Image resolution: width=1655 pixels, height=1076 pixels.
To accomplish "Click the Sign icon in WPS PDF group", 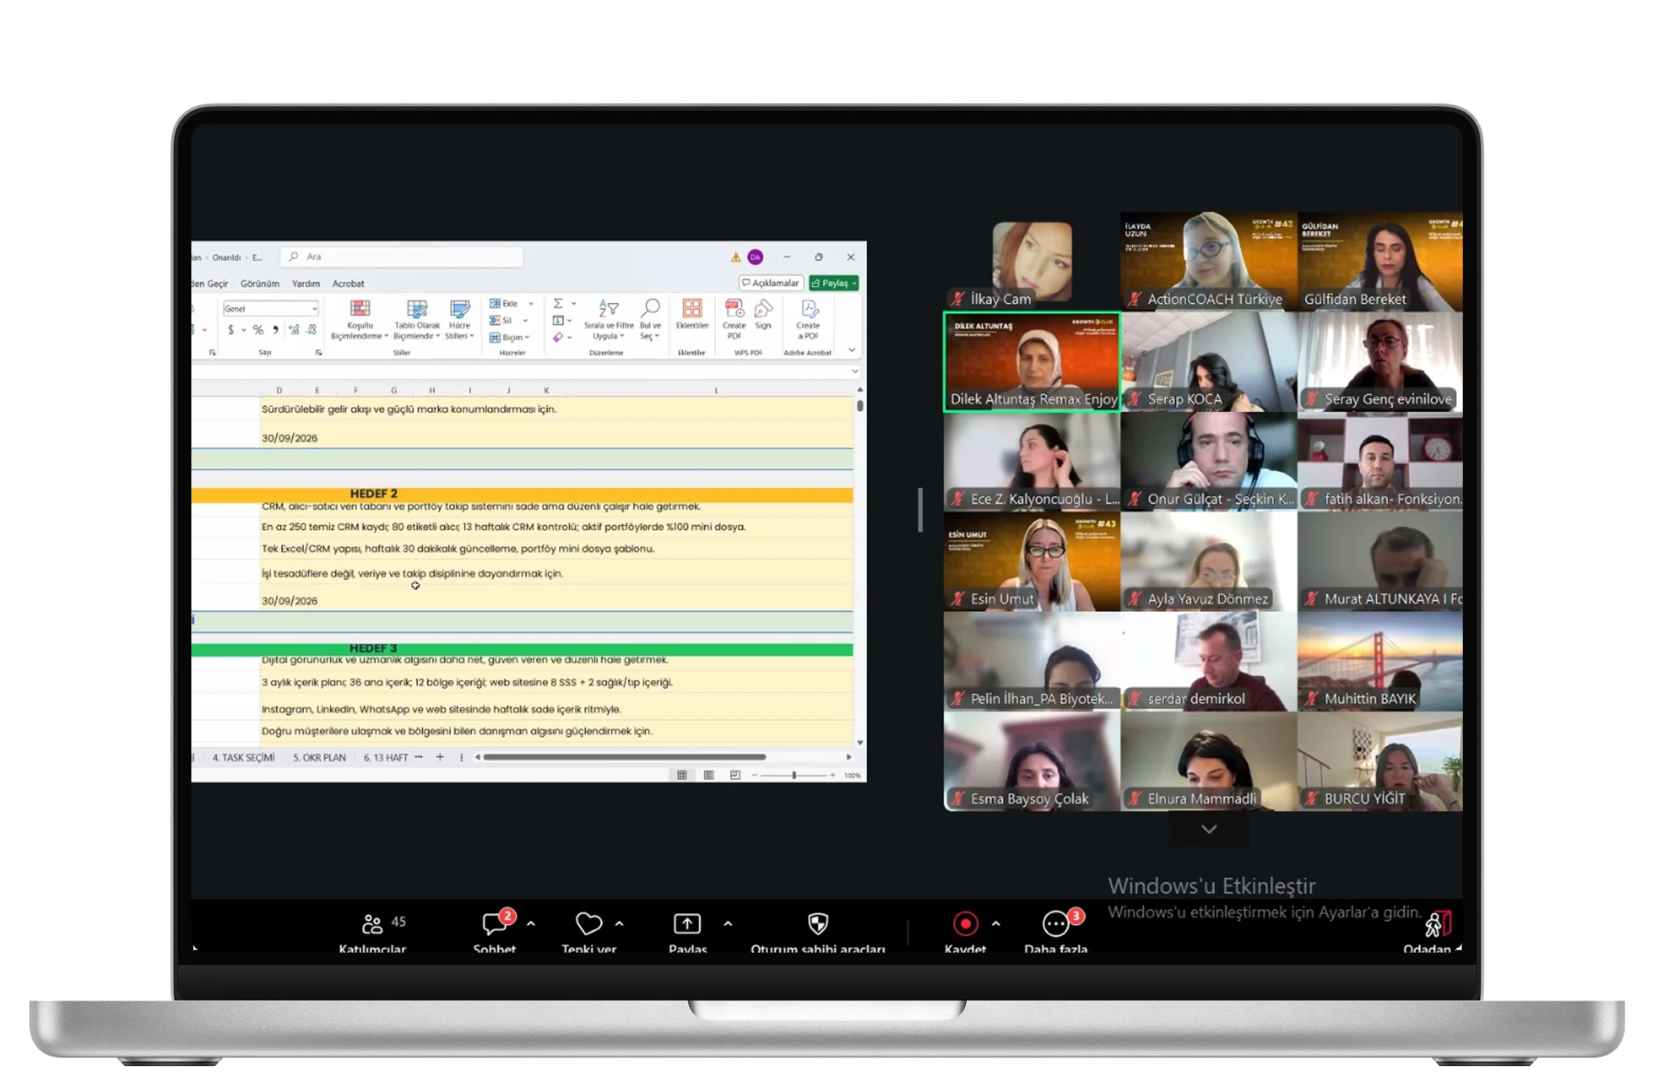I will [x=763, y=315].
